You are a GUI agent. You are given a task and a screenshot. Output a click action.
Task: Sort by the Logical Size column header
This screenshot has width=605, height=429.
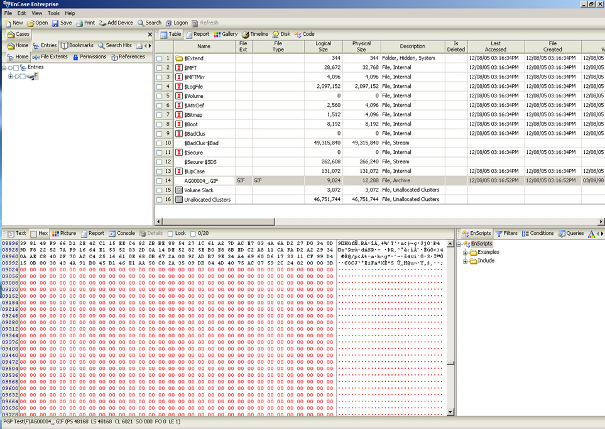tap(324, 46)
